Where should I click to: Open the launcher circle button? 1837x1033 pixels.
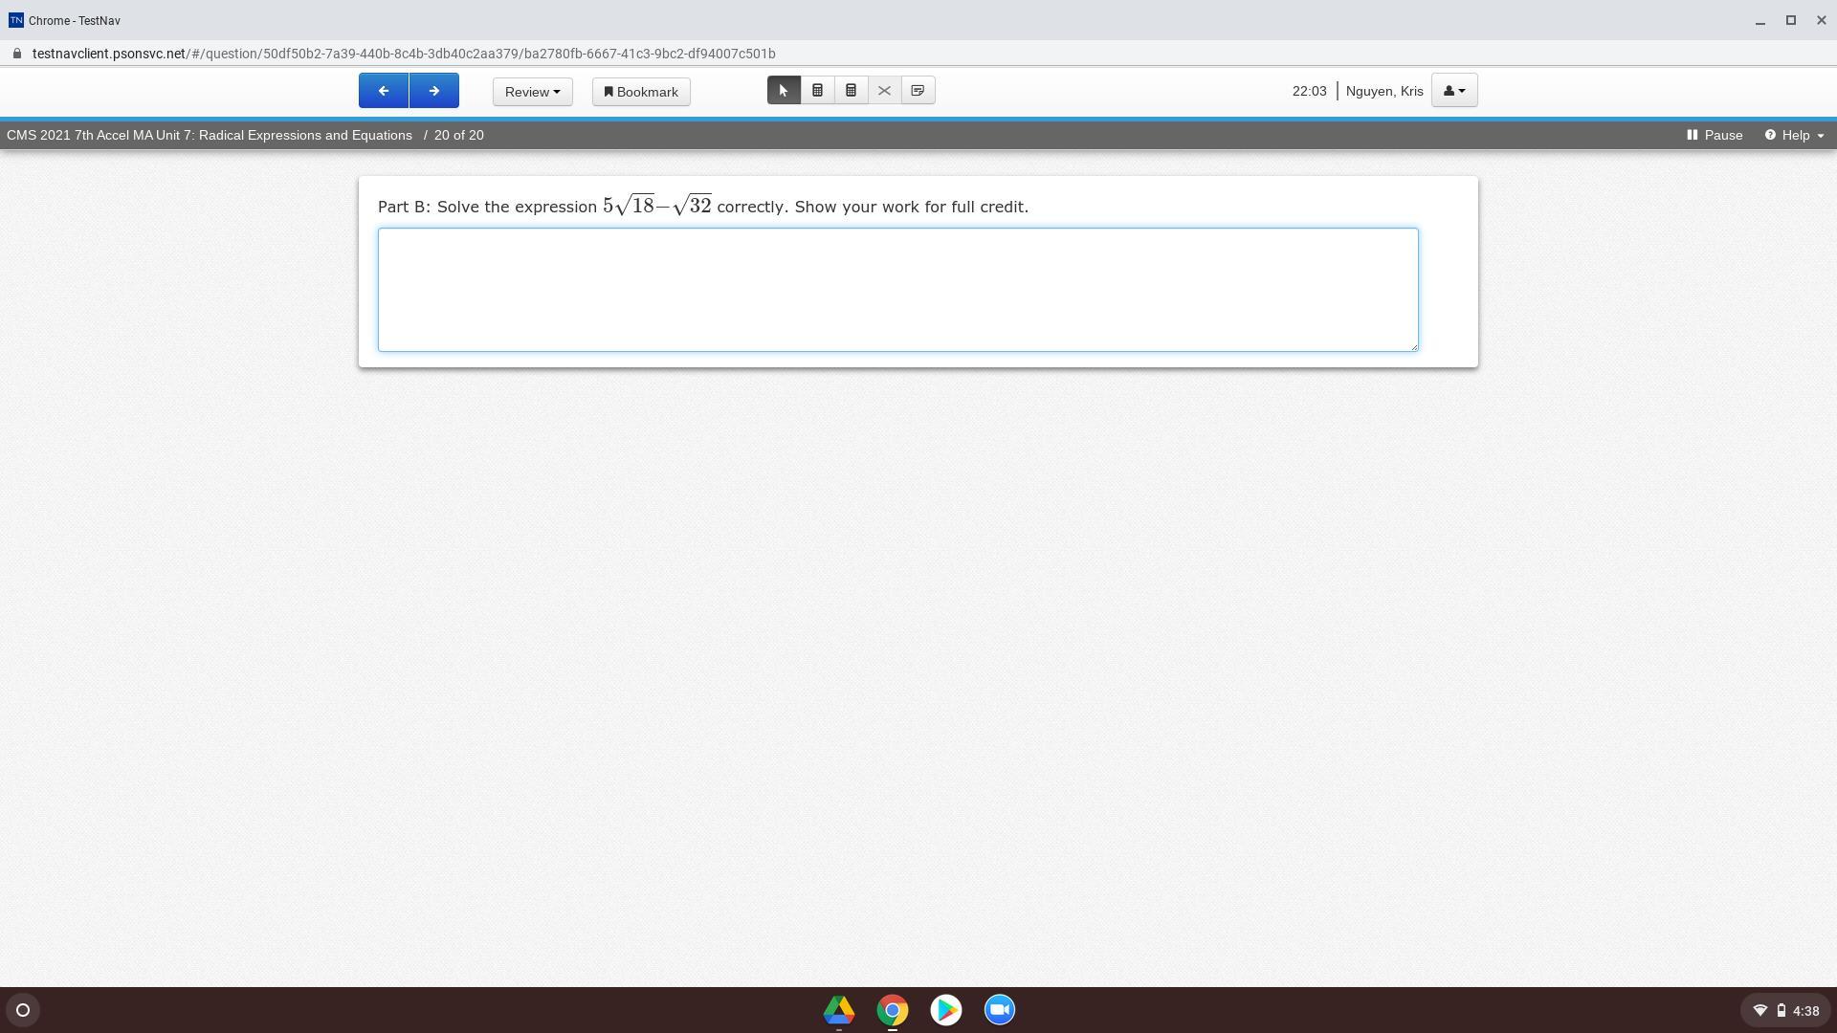[23, 1010]
